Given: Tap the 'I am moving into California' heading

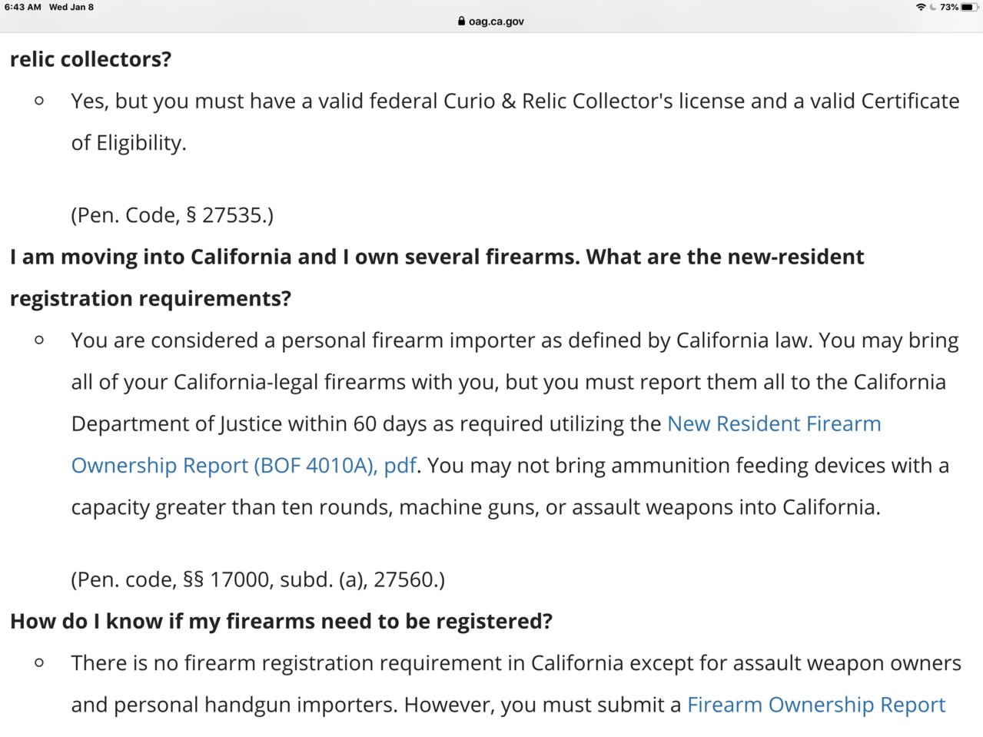Looking at the screenshot, I should (x=437, y=277).
